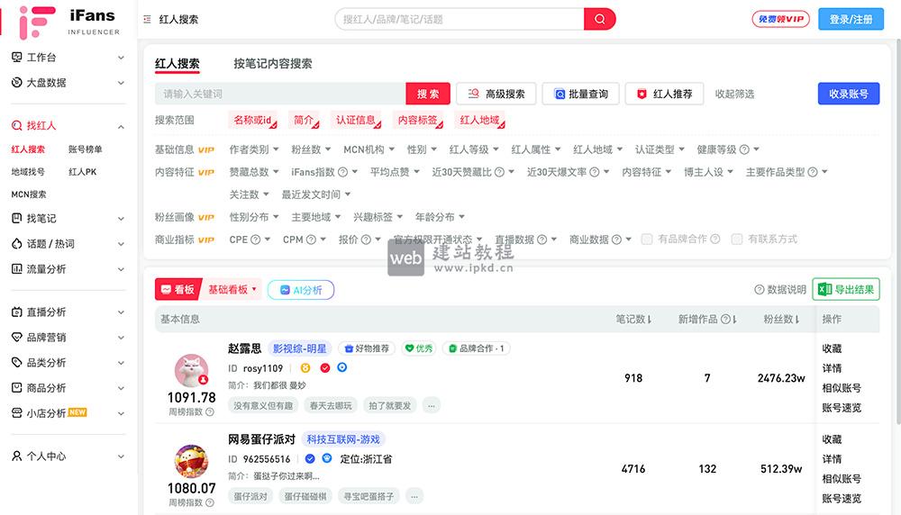
Task: Click the 直播分析 icon
Action: click(16, 312)
